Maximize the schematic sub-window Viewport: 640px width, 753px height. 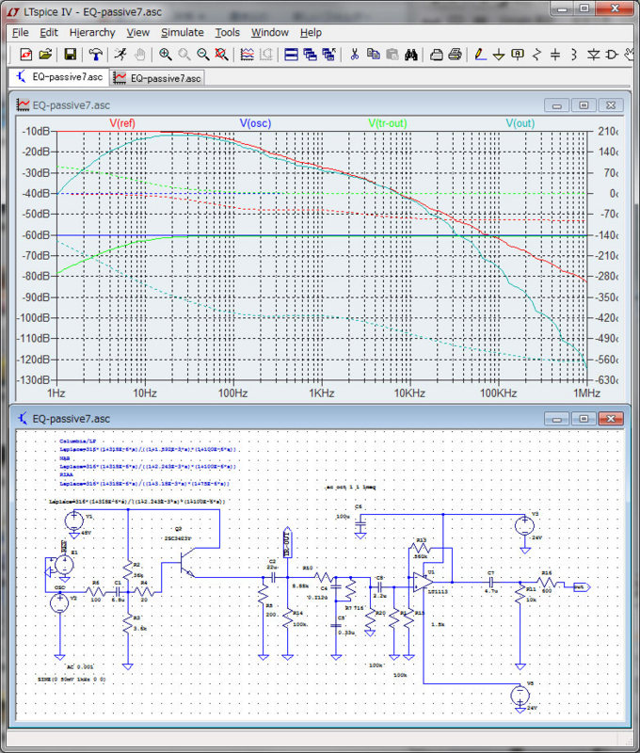(584, 419)
